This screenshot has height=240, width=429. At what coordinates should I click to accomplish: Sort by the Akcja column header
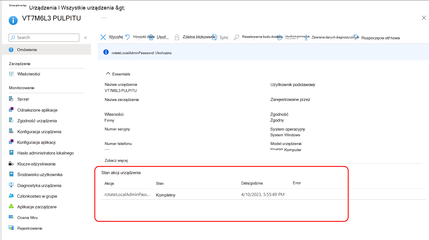click(109, 183)
